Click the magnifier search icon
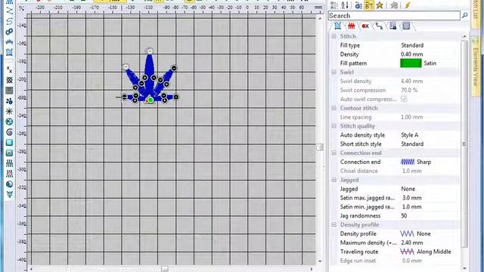Image resolution: width=484 pixels, height=272 pixels. 464,15
